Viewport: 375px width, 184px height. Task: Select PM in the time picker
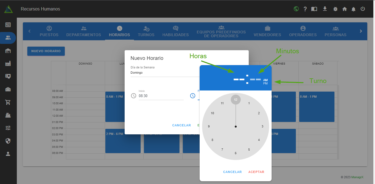pos(265,83)
